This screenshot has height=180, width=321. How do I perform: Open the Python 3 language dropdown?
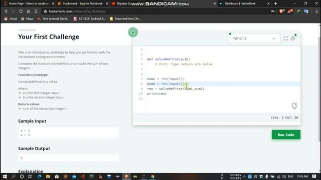click(254, 38)
